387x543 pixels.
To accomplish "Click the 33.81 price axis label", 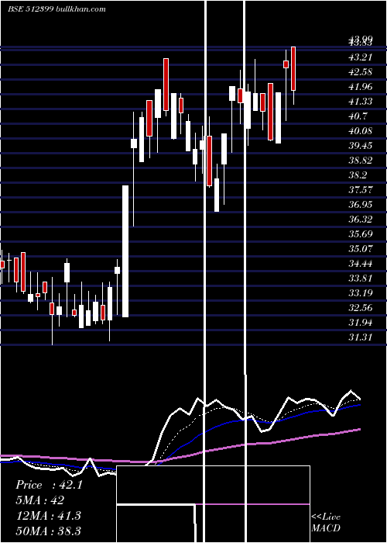I will (361, 278).
